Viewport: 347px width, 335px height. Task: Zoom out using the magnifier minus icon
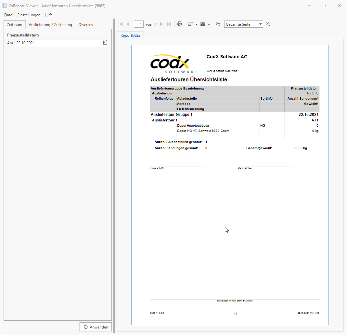[218, 24]
